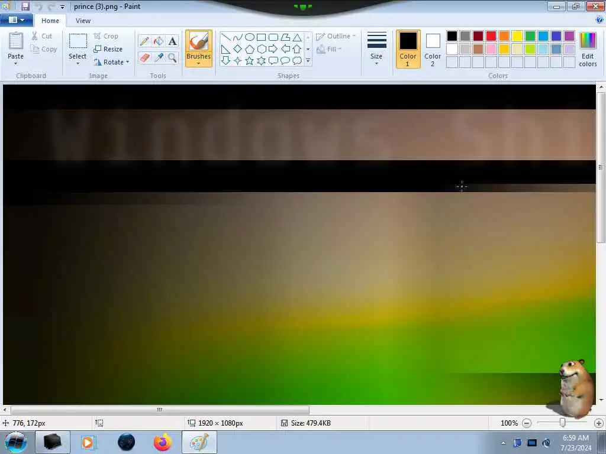Expand the Shapes gallery more arrow
606x454 pixels.
point(308,61)
